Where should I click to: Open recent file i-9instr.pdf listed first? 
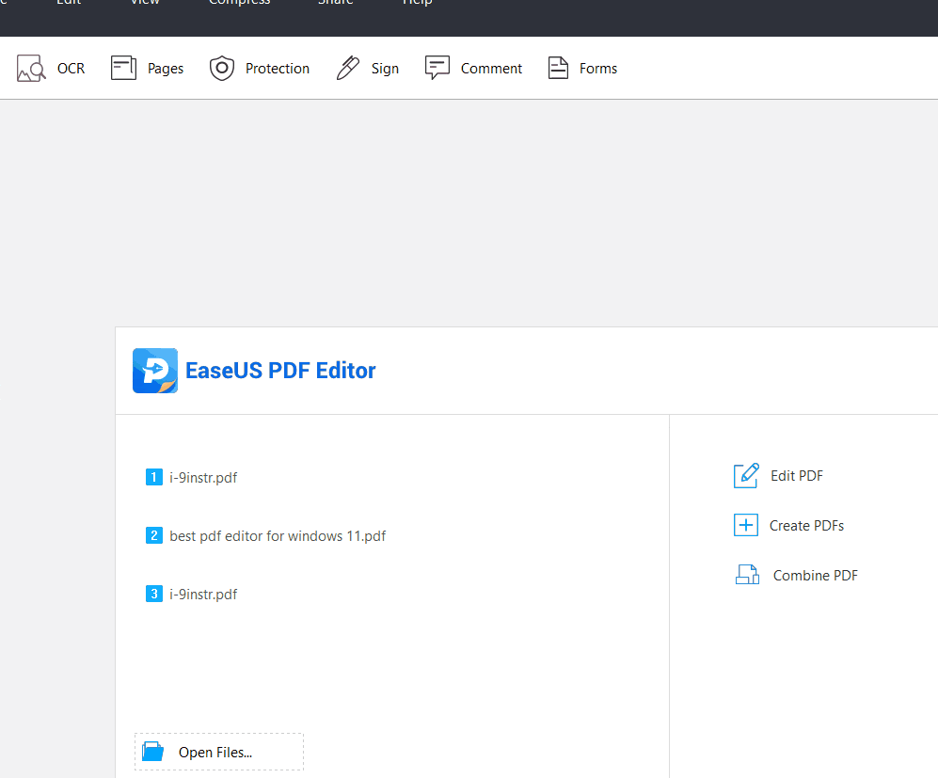[x=202, y=477]
